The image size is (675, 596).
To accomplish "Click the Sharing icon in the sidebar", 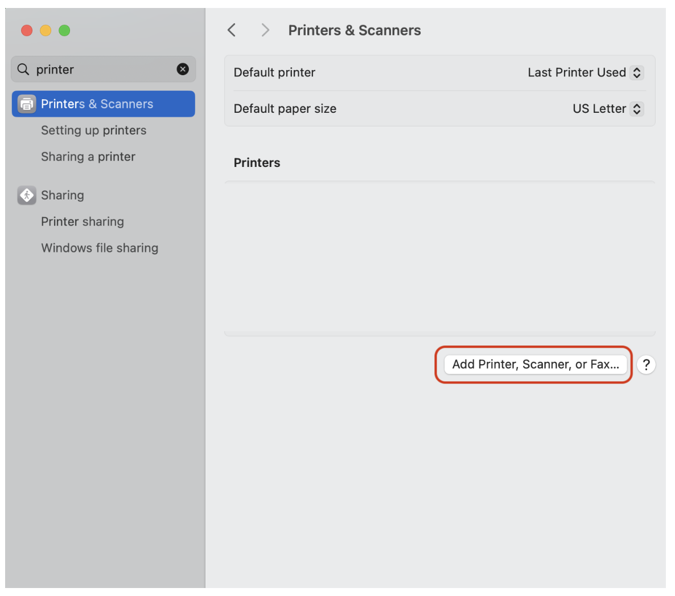I will pyautogui.click(x=26, y=195).
